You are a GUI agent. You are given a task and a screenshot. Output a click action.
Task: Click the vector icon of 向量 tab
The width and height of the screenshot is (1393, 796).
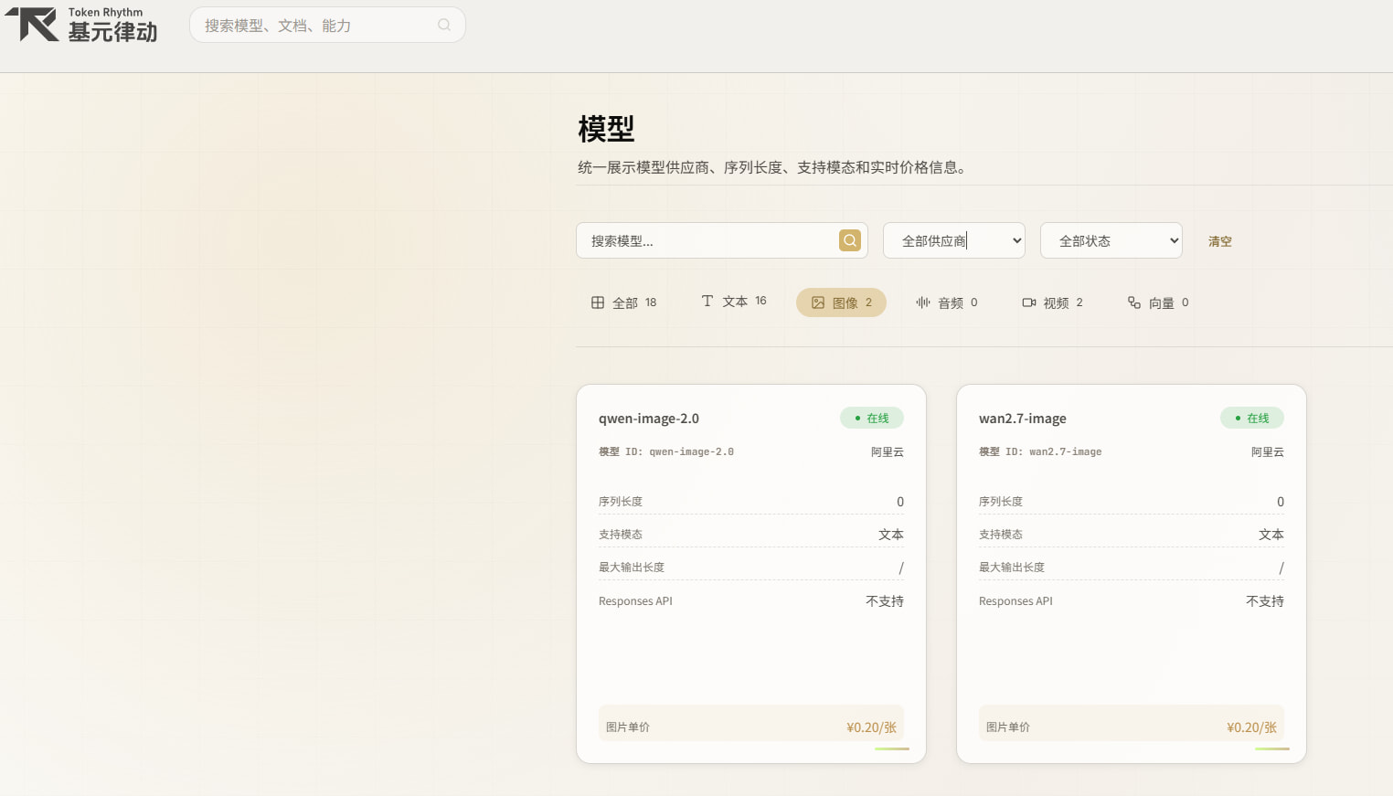tap(1134, 302)
